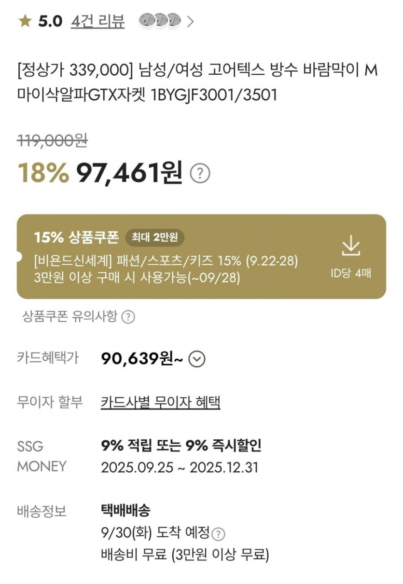Tap the 최대 2만원 coupon badge

154,237
